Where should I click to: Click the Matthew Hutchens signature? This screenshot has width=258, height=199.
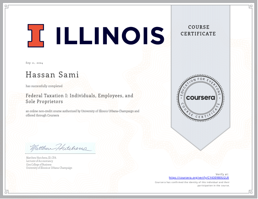[61, 148]
